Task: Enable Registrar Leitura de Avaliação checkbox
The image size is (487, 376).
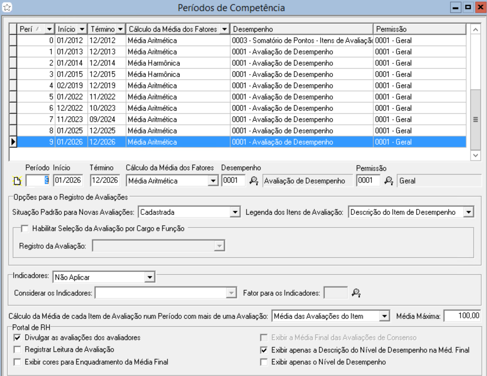Action: (x=17, y=350)
